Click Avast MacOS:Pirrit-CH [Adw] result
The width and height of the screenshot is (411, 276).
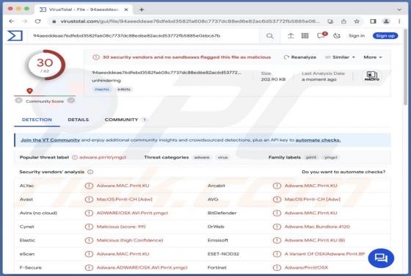124,200
